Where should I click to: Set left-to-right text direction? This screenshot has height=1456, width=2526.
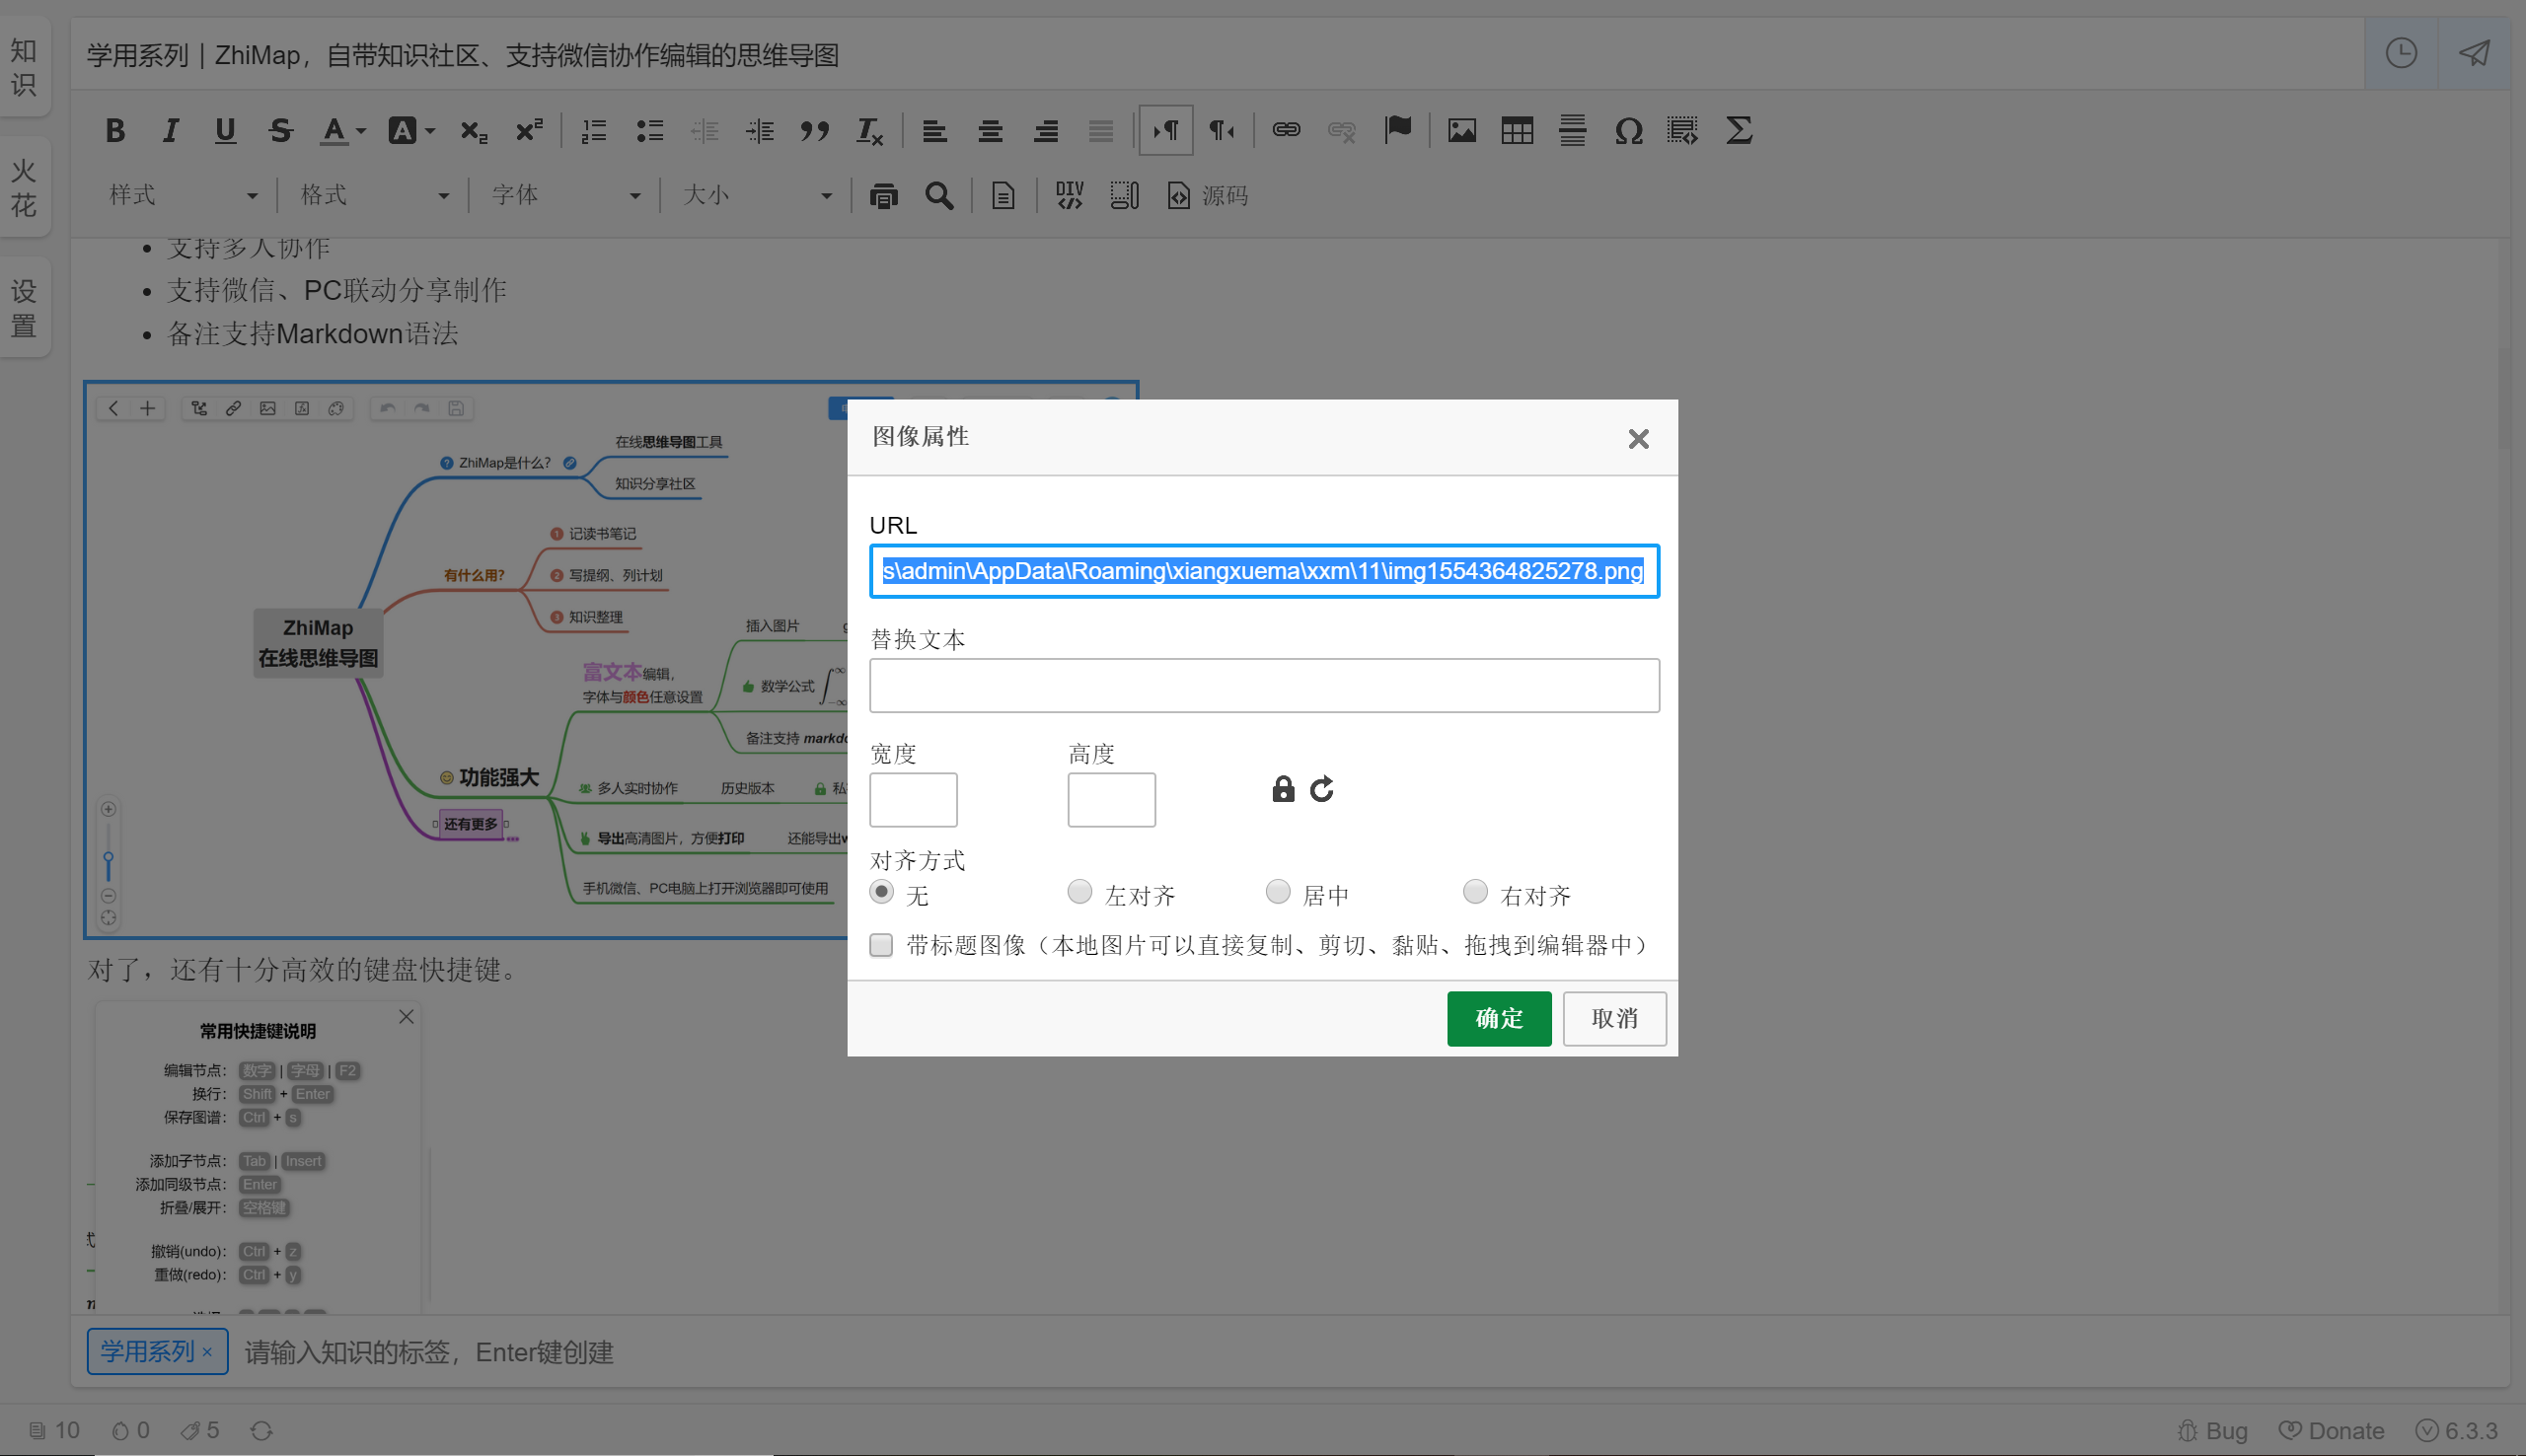1166,131
